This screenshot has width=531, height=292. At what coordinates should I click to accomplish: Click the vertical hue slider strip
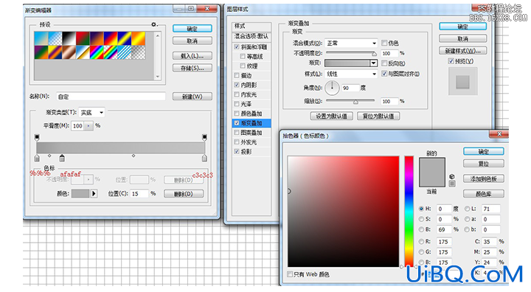tap(409, 212)
